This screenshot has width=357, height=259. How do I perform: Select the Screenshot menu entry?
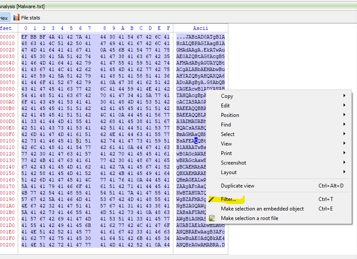click(233, 163)
